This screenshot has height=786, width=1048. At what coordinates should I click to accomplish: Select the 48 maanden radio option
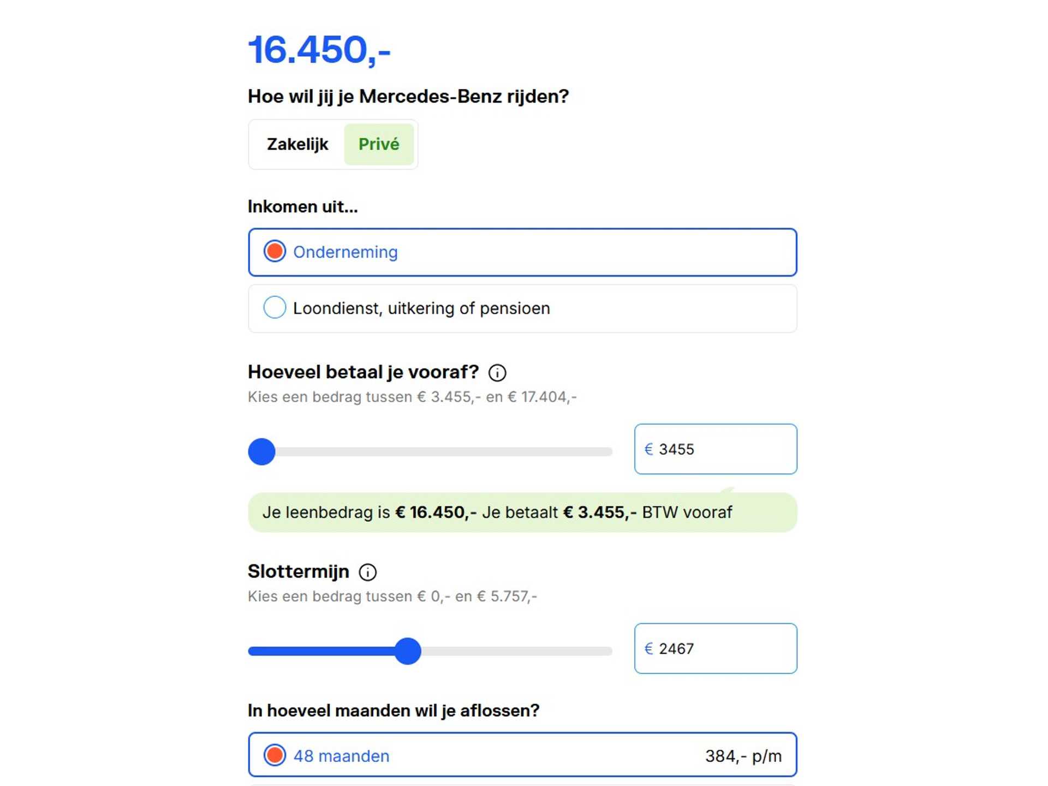coord(275,755)
